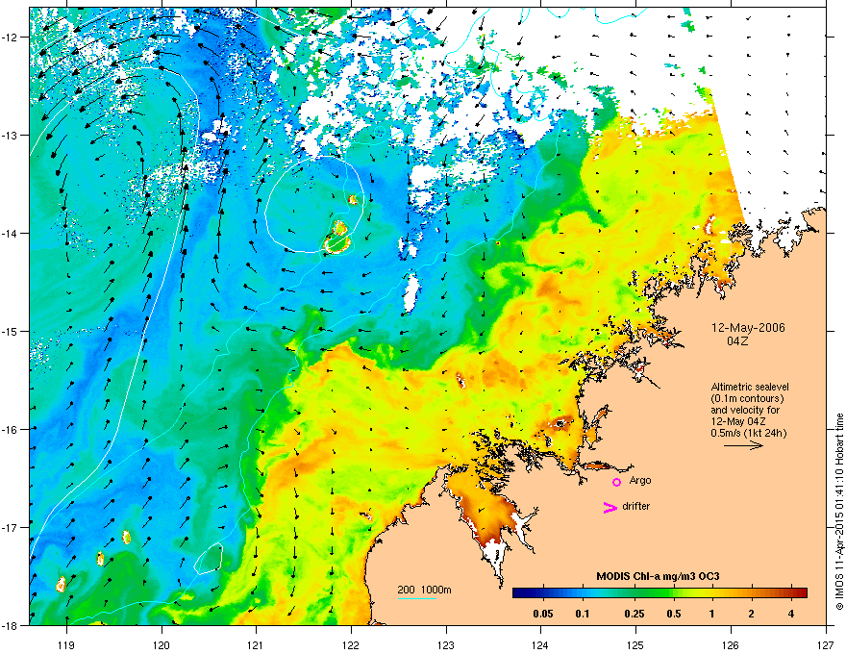Click the IMOS copyright timestamp text
The height and width of the screenshot is (654, 846).
click(x=839, y=512)
